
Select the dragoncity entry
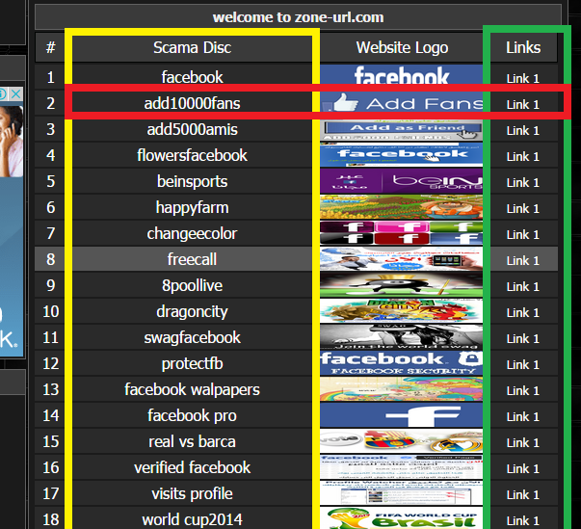tap(192, 311)
